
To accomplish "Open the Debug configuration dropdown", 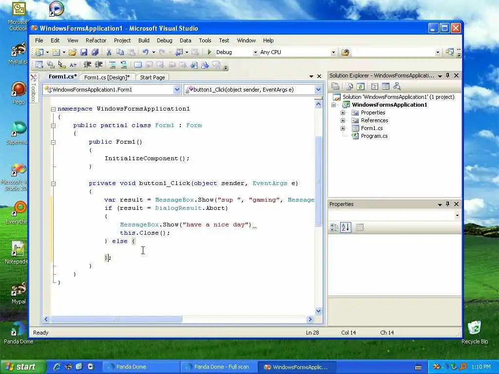I will [x=255, y=53].
